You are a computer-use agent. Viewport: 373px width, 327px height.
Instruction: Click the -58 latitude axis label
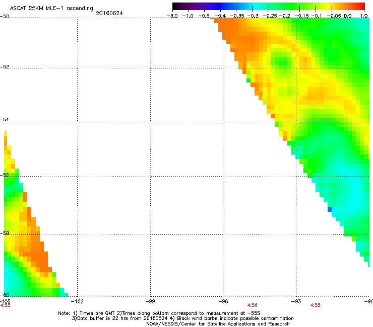pyautogui.click(x=5, y=233)
